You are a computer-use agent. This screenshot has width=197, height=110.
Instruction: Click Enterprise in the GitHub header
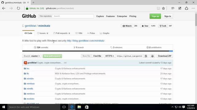(x=122, y=16)
